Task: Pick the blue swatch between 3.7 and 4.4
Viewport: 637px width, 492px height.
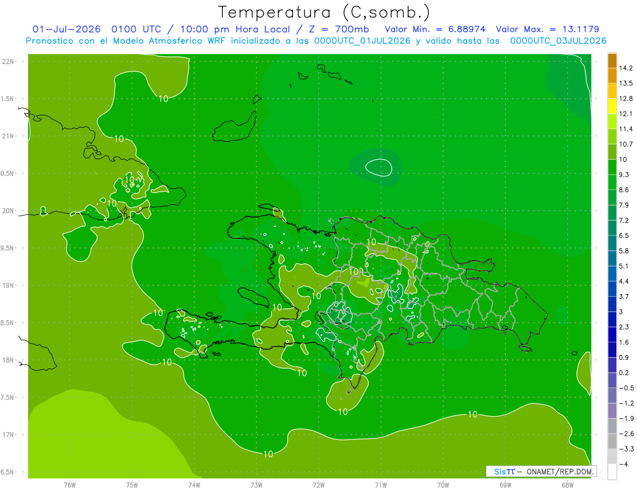Action: (612, 289)
